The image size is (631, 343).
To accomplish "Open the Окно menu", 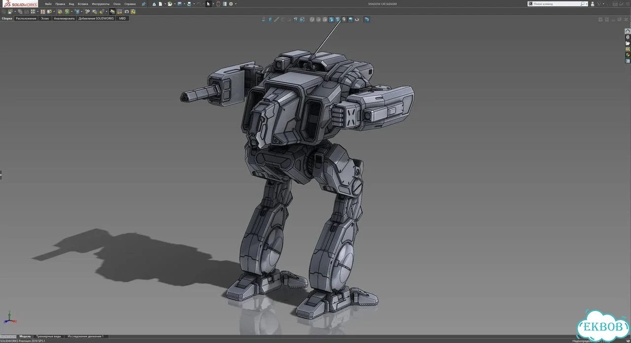I will click(117, 4).
